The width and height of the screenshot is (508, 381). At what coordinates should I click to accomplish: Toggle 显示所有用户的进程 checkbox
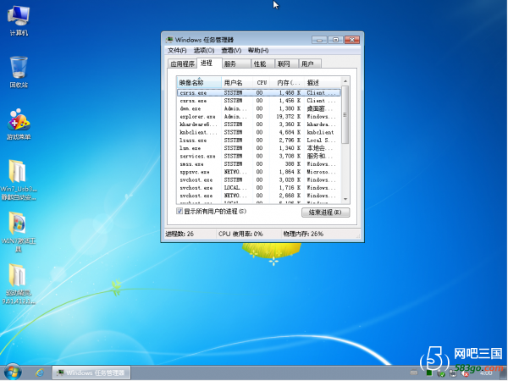tap(180, 212)
